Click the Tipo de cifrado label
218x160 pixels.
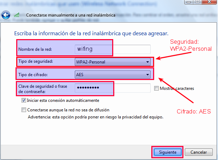[33, 74]
